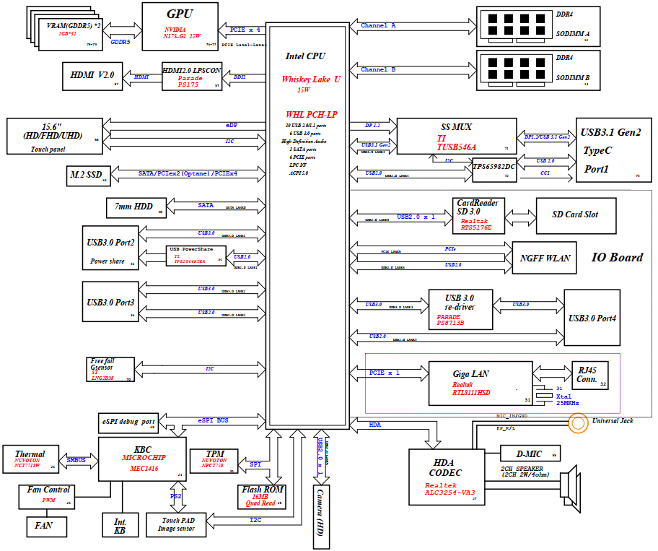The height and width of the screenshot is (551, 658).
Task: Select the NGFF WLAN block
Action: tap(544, 258)
